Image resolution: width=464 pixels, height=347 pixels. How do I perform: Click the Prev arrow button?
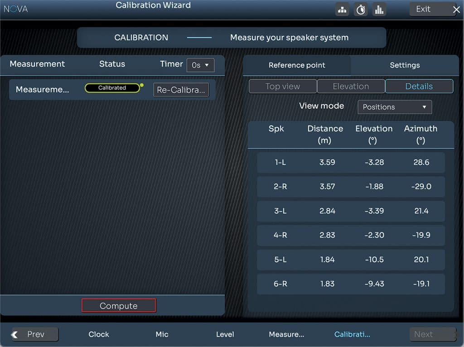(35, 334)
